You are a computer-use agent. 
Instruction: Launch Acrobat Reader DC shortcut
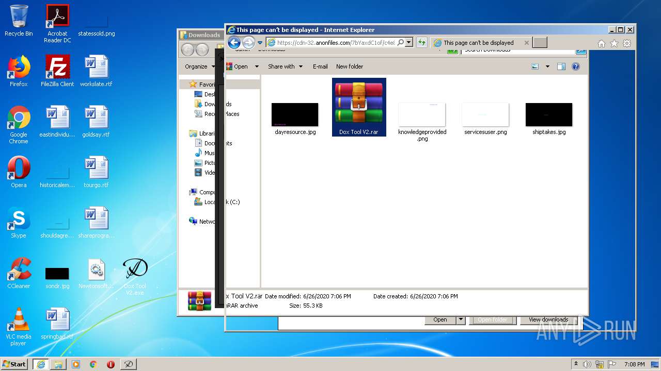coord(57,24)
